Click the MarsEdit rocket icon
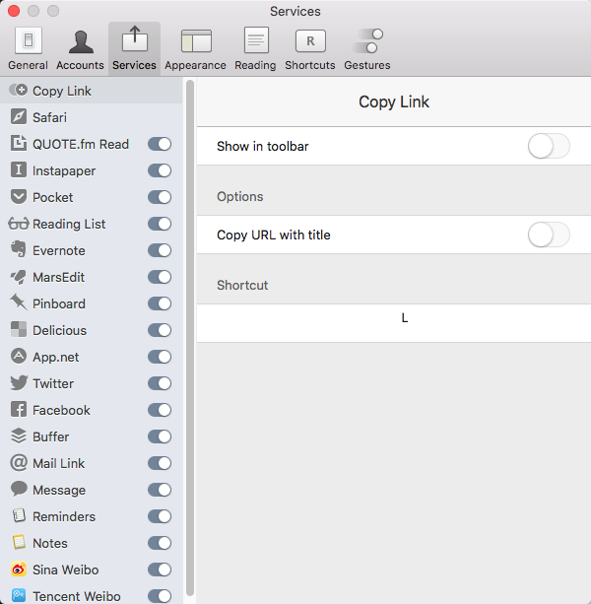Screen dimensions: 591x604 coord(19,277)
